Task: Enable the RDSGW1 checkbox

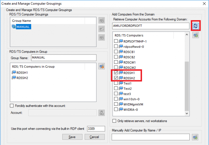Action: pyautogui.click(x=116, y=62)
